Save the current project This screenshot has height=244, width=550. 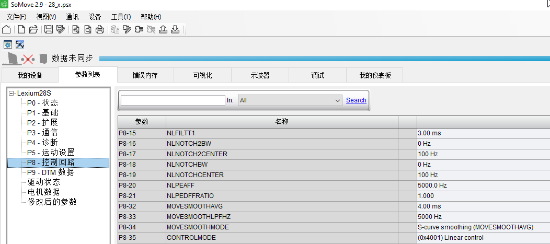click(49, 29)
